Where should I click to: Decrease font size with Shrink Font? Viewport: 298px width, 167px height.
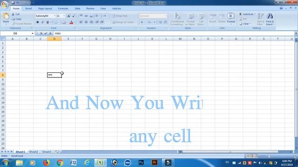click(x=74, y=16)
